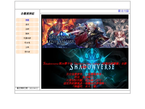Click the 「降臨吧，永久之闇」 quote line
This screenshot has width=145, height=109.
85,86
